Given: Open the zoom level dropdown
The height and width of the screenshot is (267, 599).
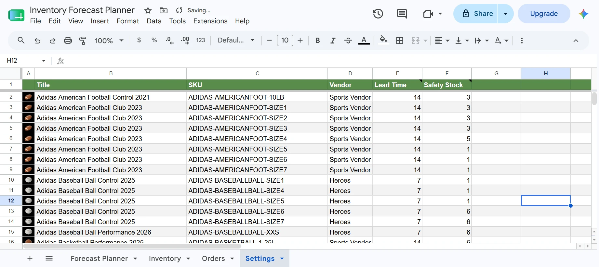Looking at the screenshot, I should click(109, 41).
